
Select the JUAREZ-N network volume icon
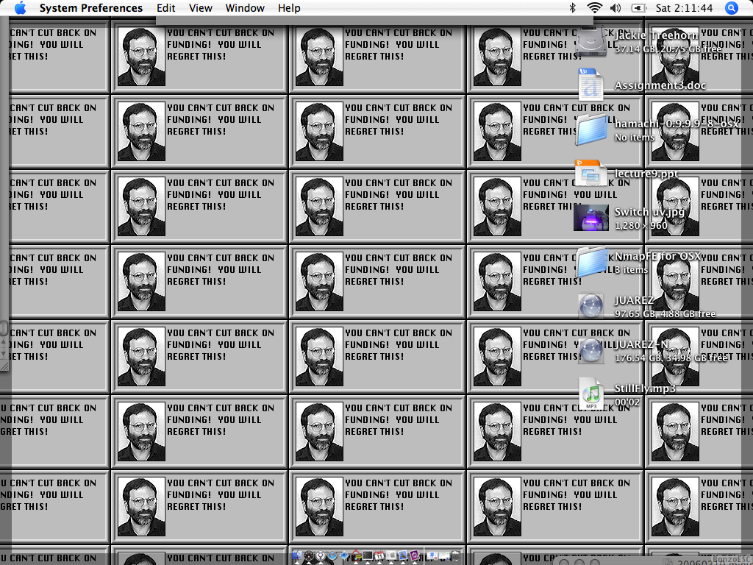tap(590, 349)
